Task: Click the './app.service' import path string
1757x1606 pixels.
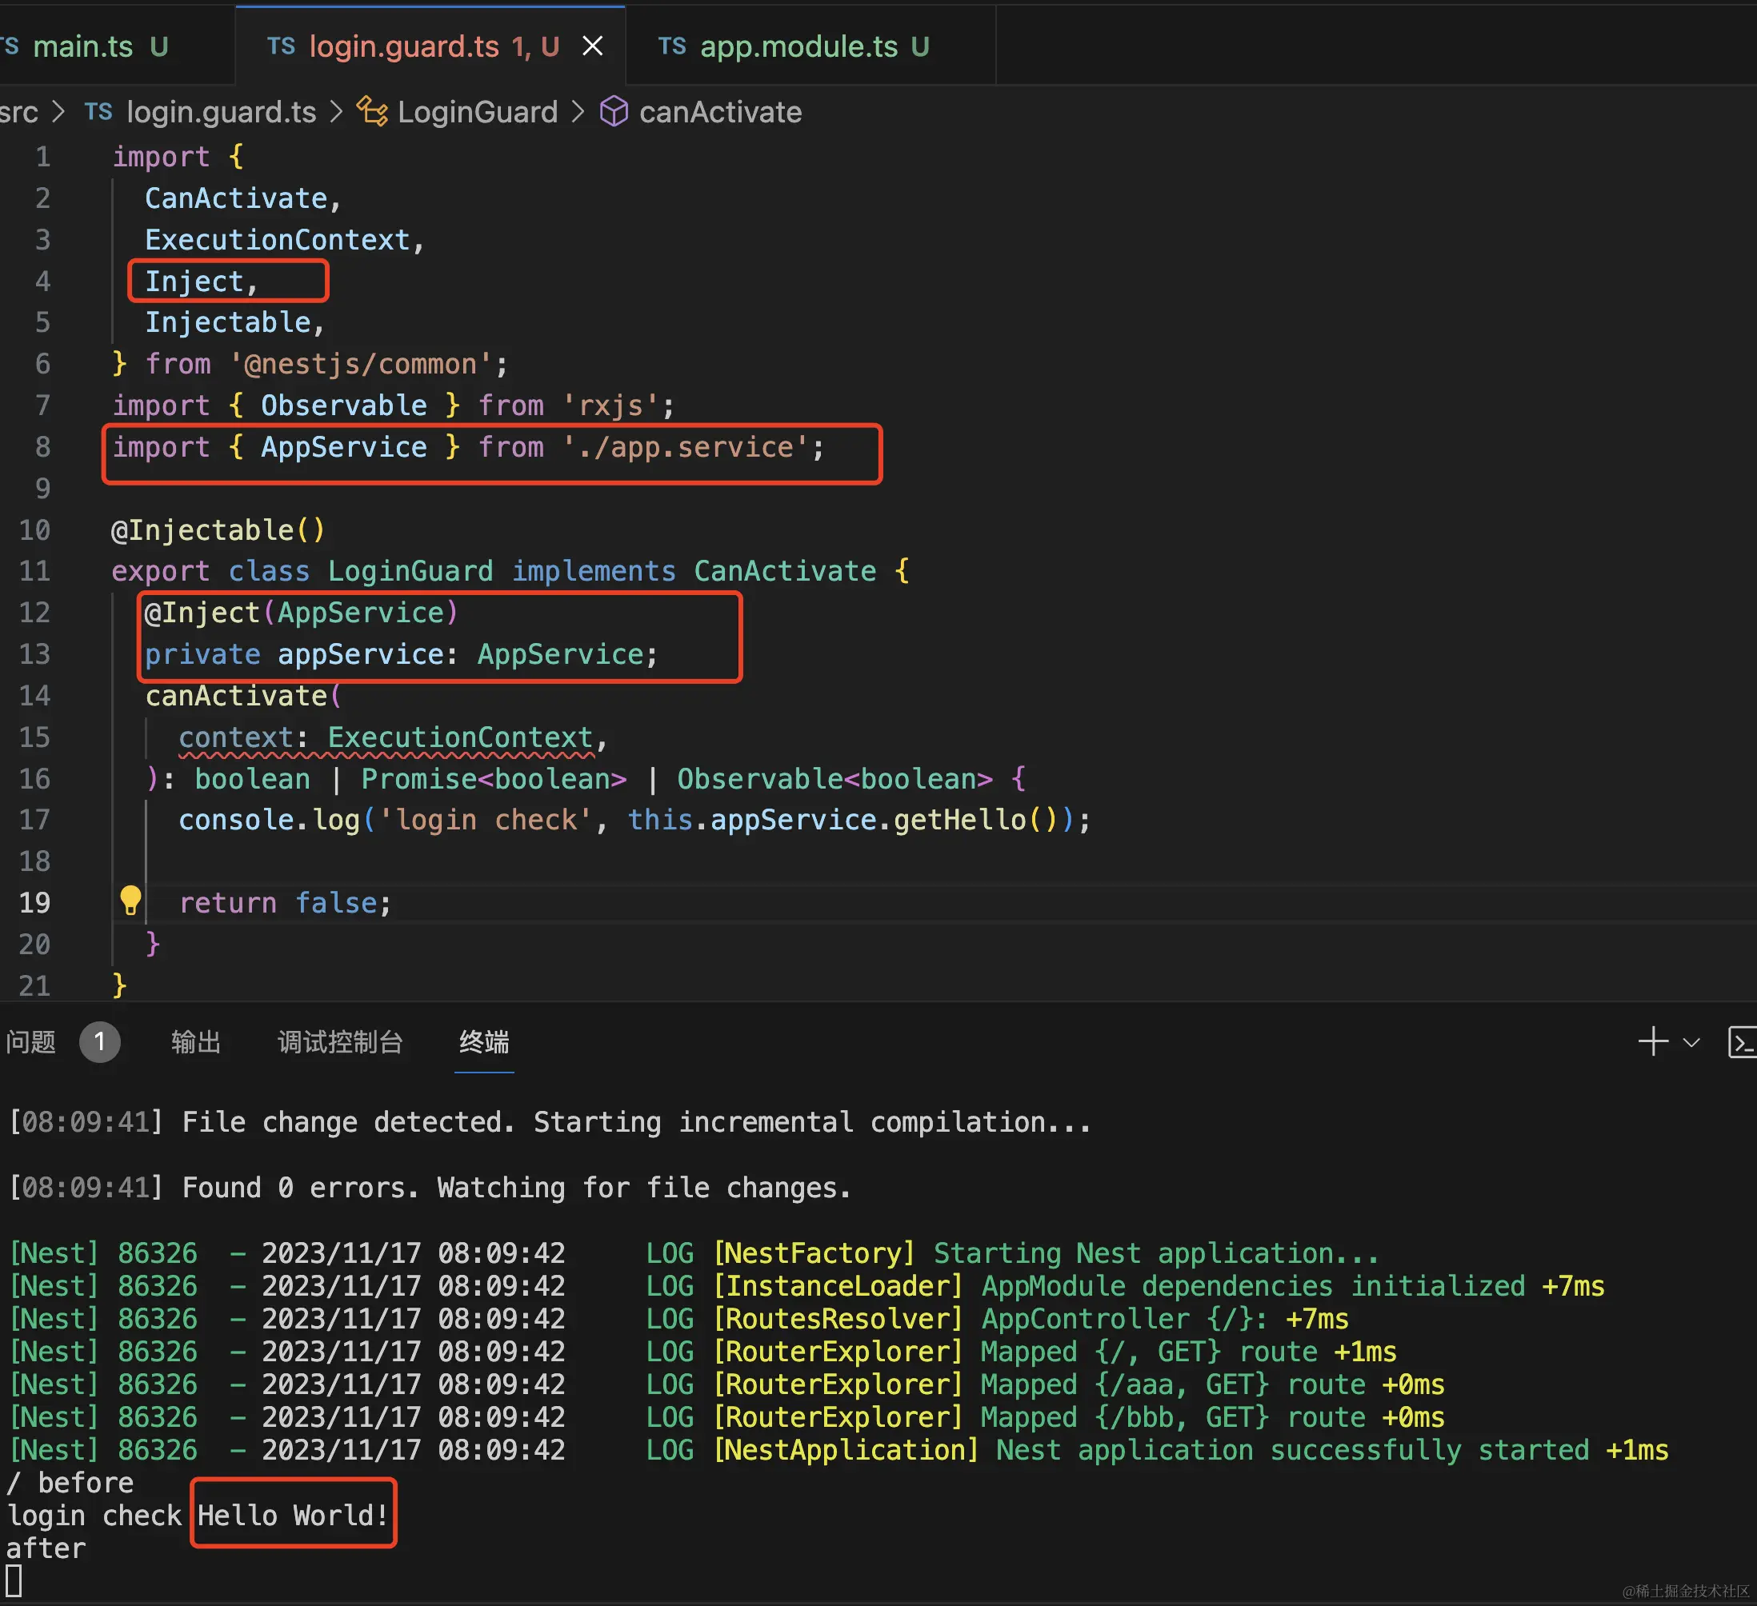Action: [685, 447]
